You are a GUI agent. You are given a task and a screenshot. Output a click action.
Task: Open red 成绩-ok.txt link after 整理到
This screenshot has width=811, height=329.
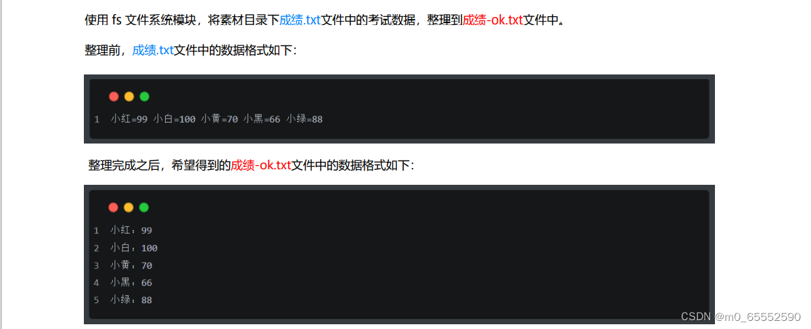pyautogui.click(x=493, y=20)
